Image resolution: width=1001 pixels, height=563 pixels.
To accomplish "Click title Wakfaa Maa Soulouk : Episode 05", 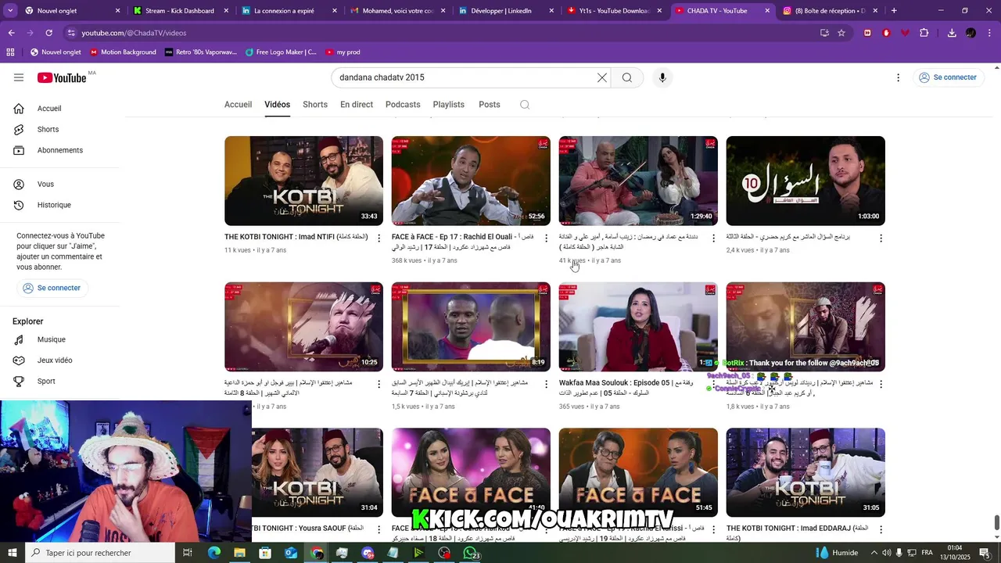I will (626, 388).
